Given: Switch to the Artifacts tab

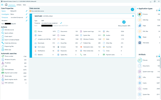Looking at the screenshot, I should click(x=19, y=5).
